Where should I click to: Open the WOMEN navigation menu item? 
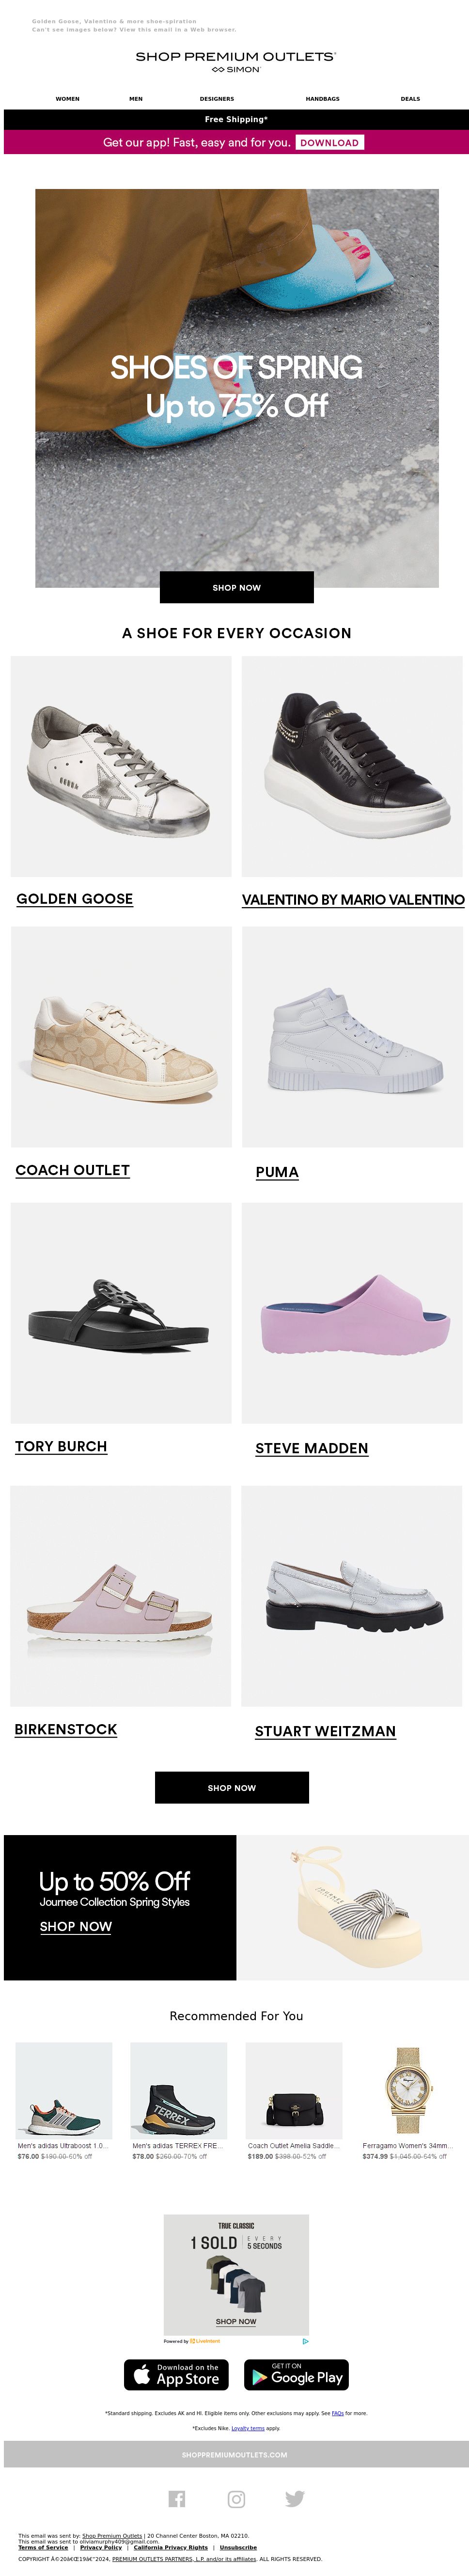tap(67, 99)
